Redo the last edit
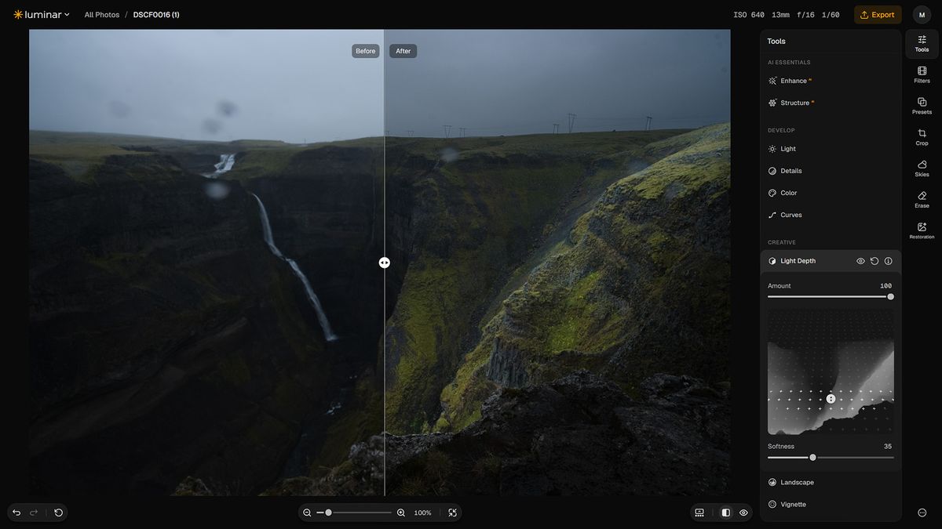 click(34, 513)
